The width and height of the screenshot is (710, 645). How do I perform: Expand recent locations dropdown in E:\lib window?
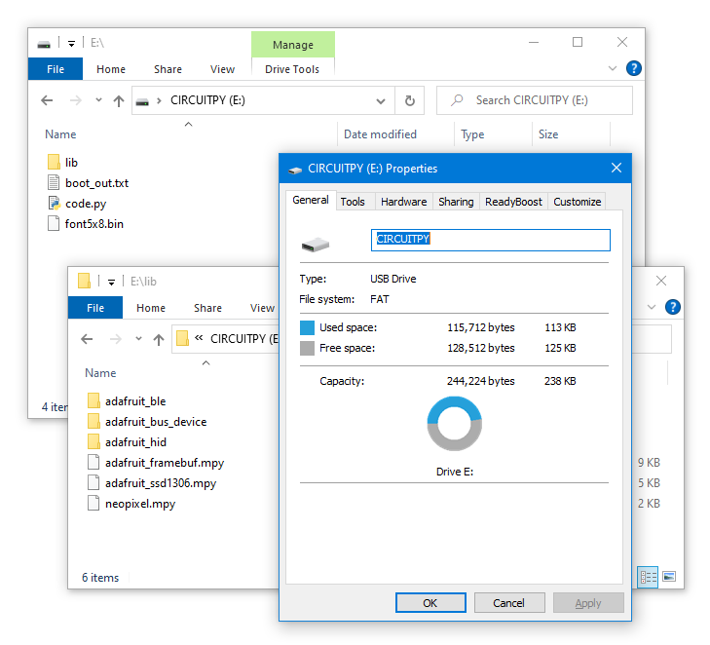pyautogui.click(x=138, y=339)
